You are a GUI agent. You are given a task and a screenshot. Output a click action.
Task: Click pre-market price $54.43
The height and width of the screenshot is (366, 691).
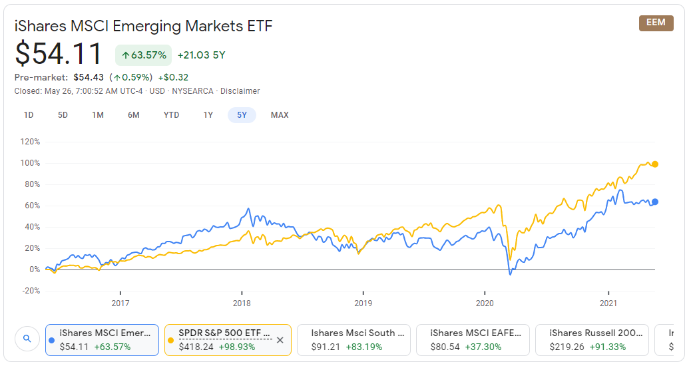click(x=89, y=77)
